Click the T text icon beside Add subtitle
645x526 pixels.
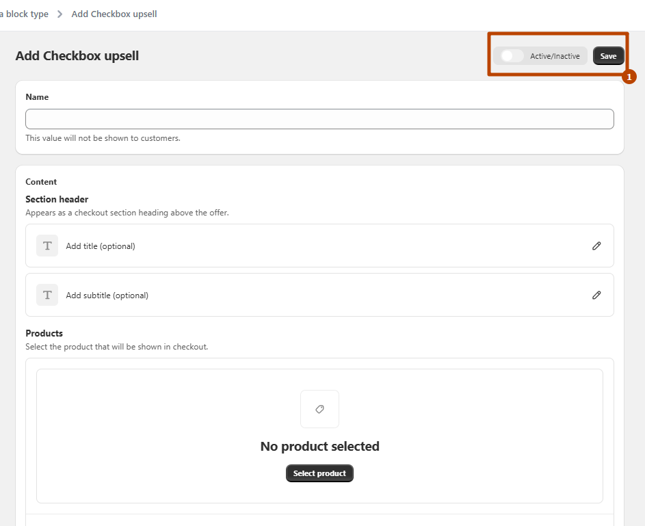coord(47,295)
